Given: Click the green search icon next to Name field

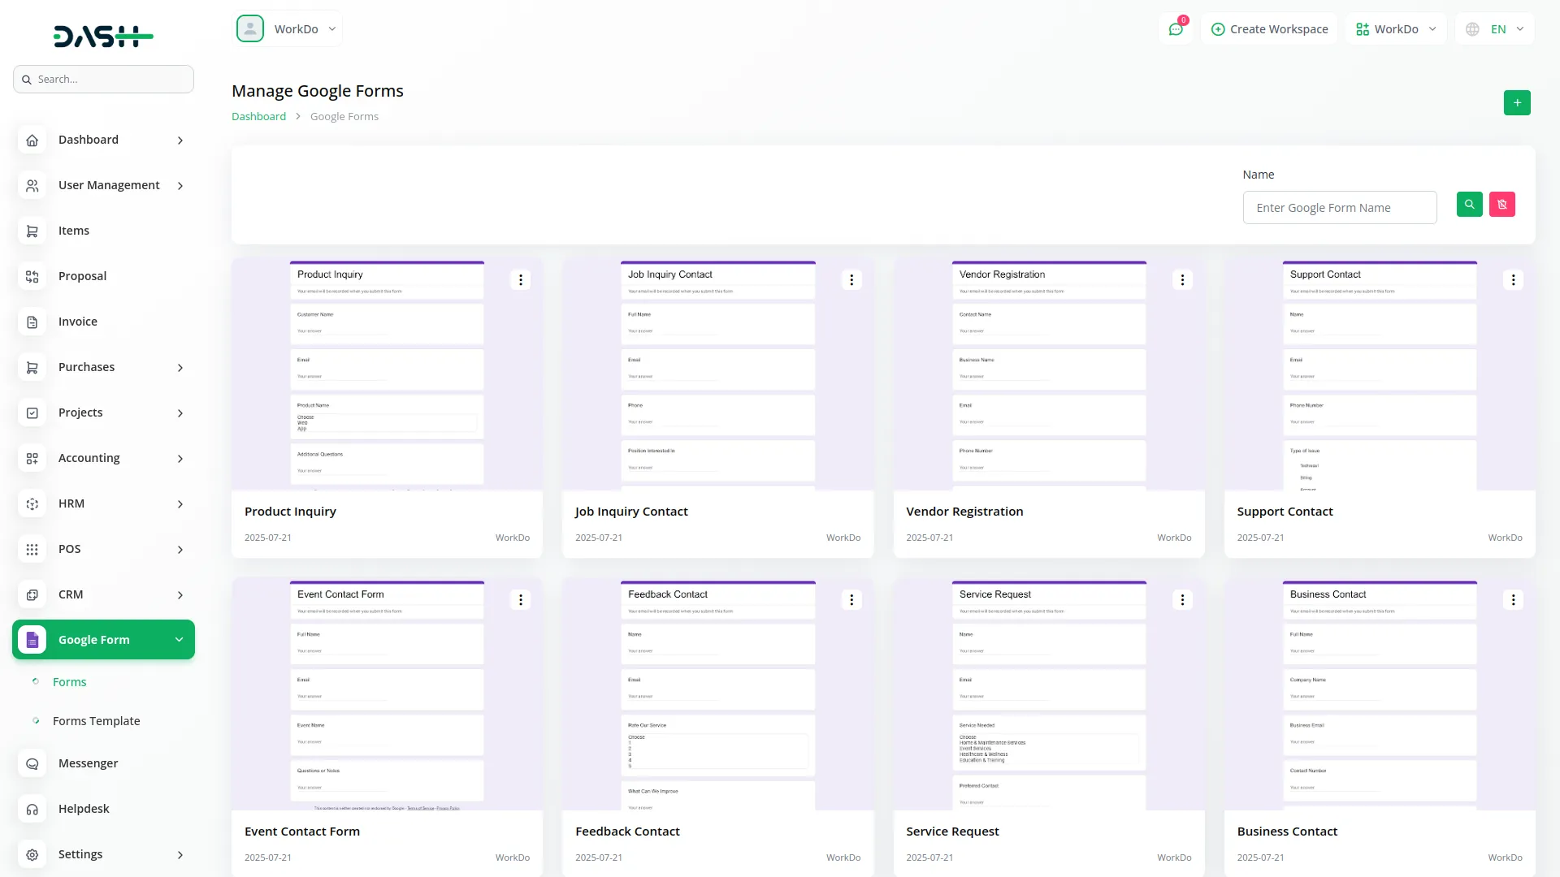Looking at the screenshot, I should [x=1469, y=204].
